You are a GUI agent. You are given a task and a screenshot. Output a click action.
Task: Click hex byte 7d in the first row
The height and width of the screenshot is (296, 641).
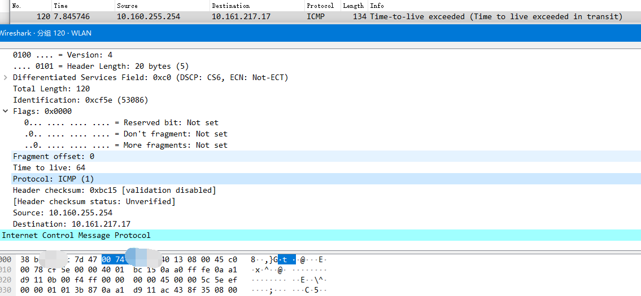(x=79, y=259)
